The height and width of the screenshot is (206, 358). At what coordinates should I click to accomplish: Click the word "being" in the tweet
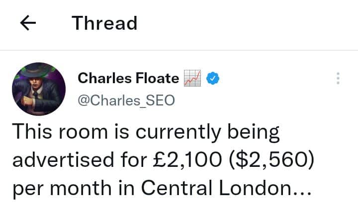[x=253, y=133]
